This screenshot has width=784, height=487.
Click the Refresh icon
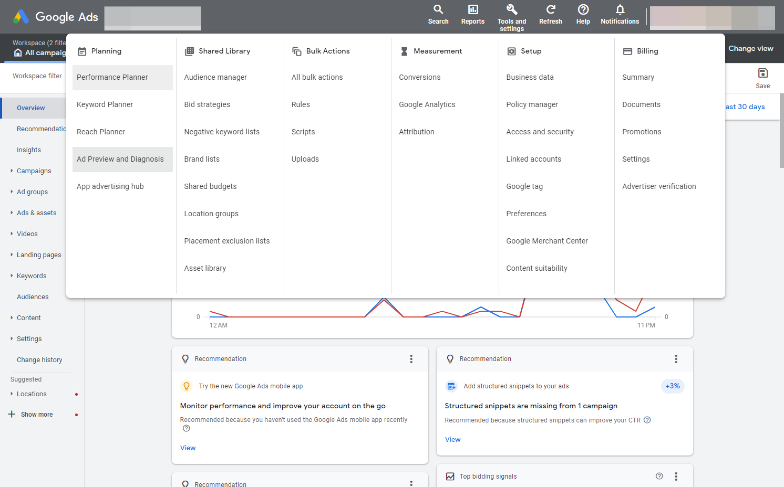tap(551, 9)
